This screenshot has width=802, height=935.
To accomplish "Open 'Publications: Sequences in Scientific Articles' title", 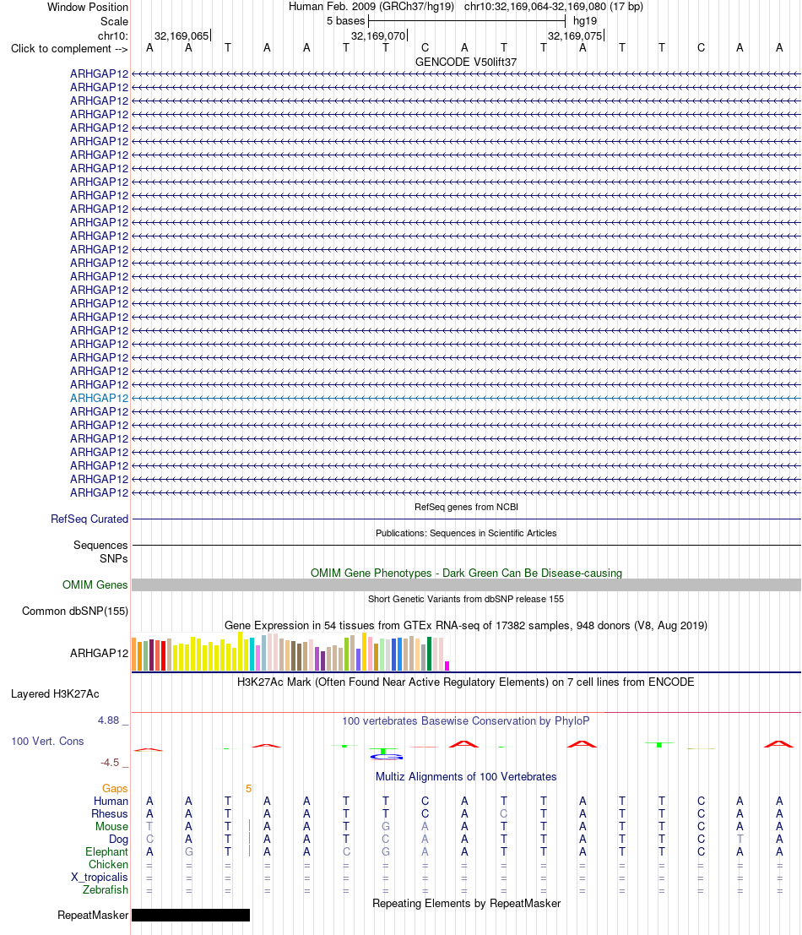I will click(466, 533).
